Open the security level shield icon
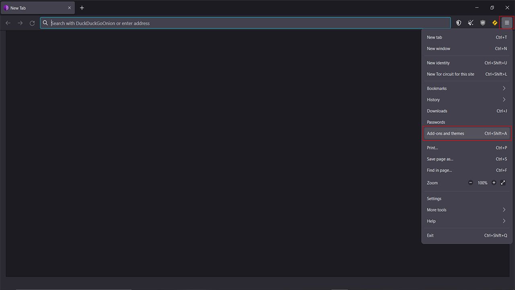The width and height of the screenshot is (515, 290). coord(458,23)
